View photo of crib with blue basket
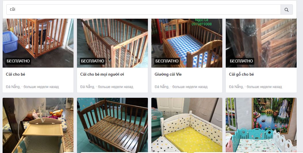Viewport: 303px width, 153px height. click(38, 43)
